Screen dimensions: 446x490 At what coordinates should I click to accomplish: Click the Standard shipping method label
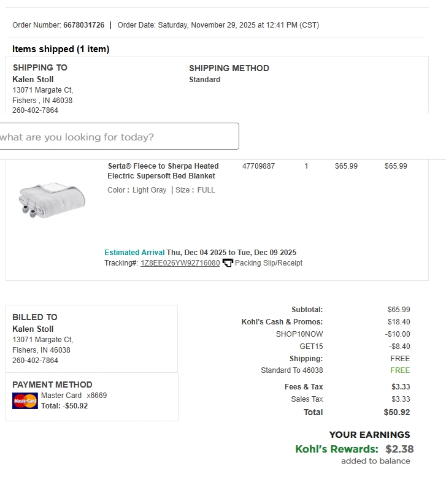point(204,80)
